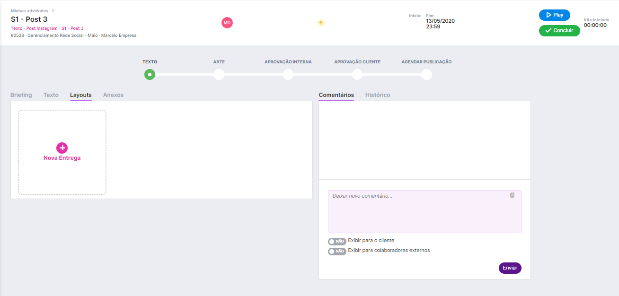Select the Comentários tab
The height and width of the screenshot is (296, 619).
coord(336,95)
